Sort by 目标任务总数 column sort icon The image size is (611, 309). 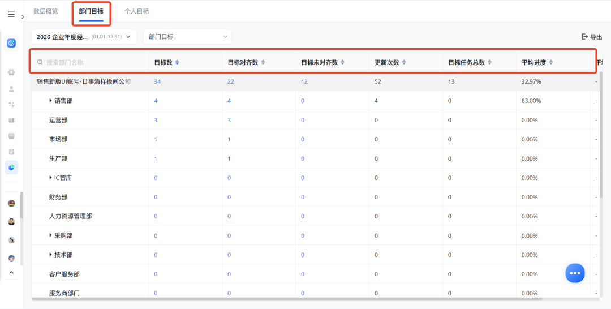click(489, 62)
